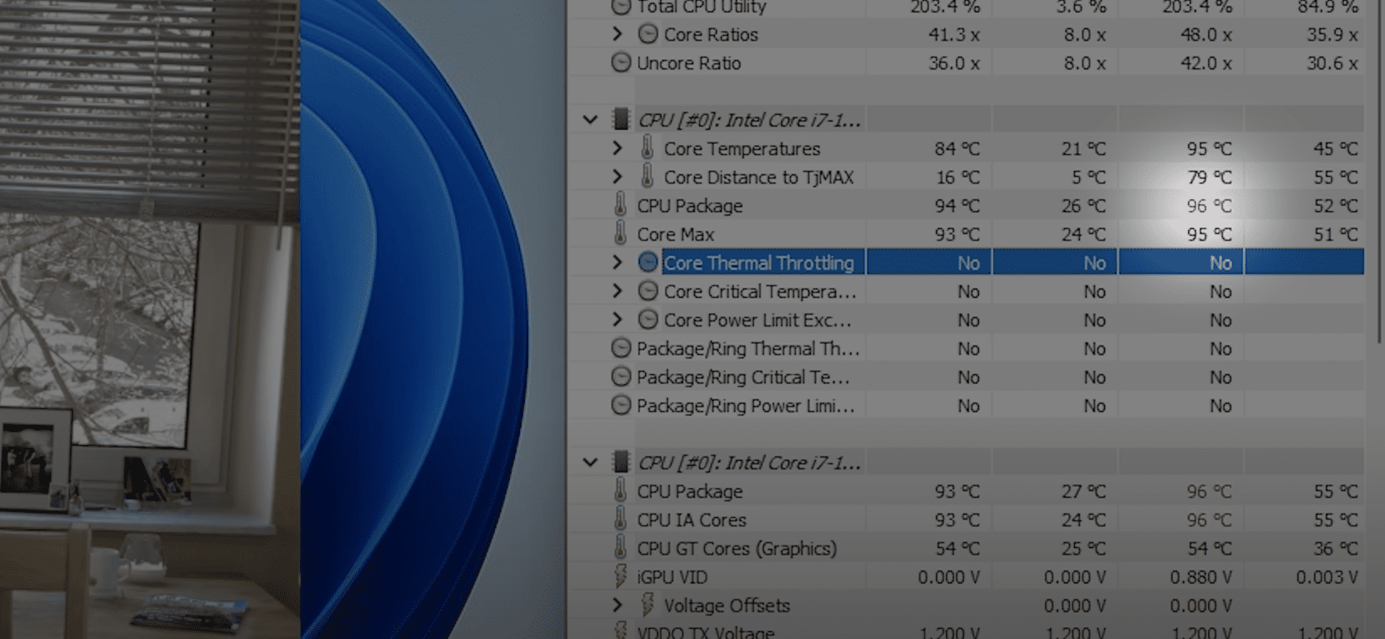
Task: Expand Core Power Limit Exceeded row
Action: pos(617,319)
